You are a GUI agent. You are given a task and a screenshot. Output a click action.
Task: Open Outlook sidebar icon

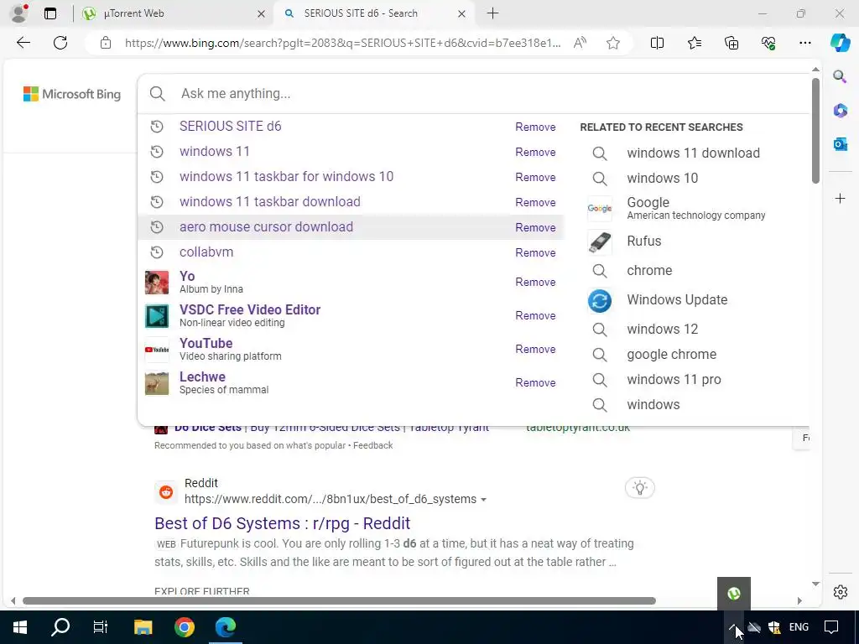click(840, 144)
